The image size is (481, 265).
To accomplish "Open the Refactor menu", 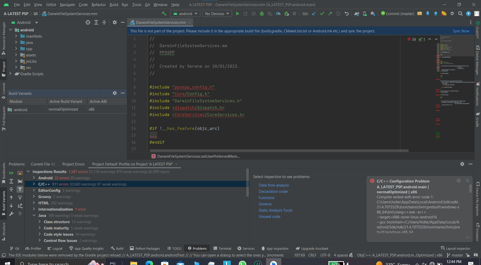I will (98, 5).
